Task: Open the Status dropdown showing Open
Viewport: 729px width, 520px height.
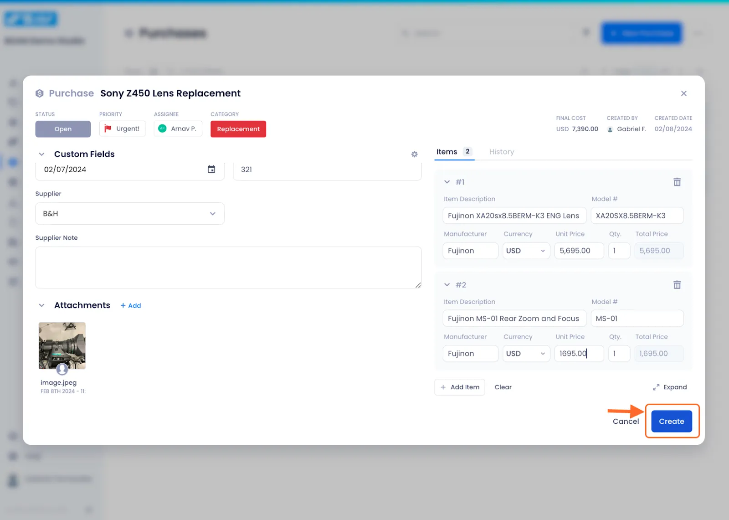Action: (x=63, y=129)
